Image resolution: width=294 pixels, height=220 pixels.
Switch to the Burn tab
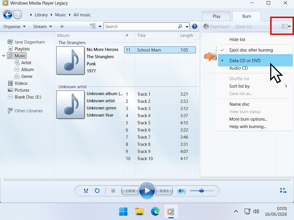246,16
